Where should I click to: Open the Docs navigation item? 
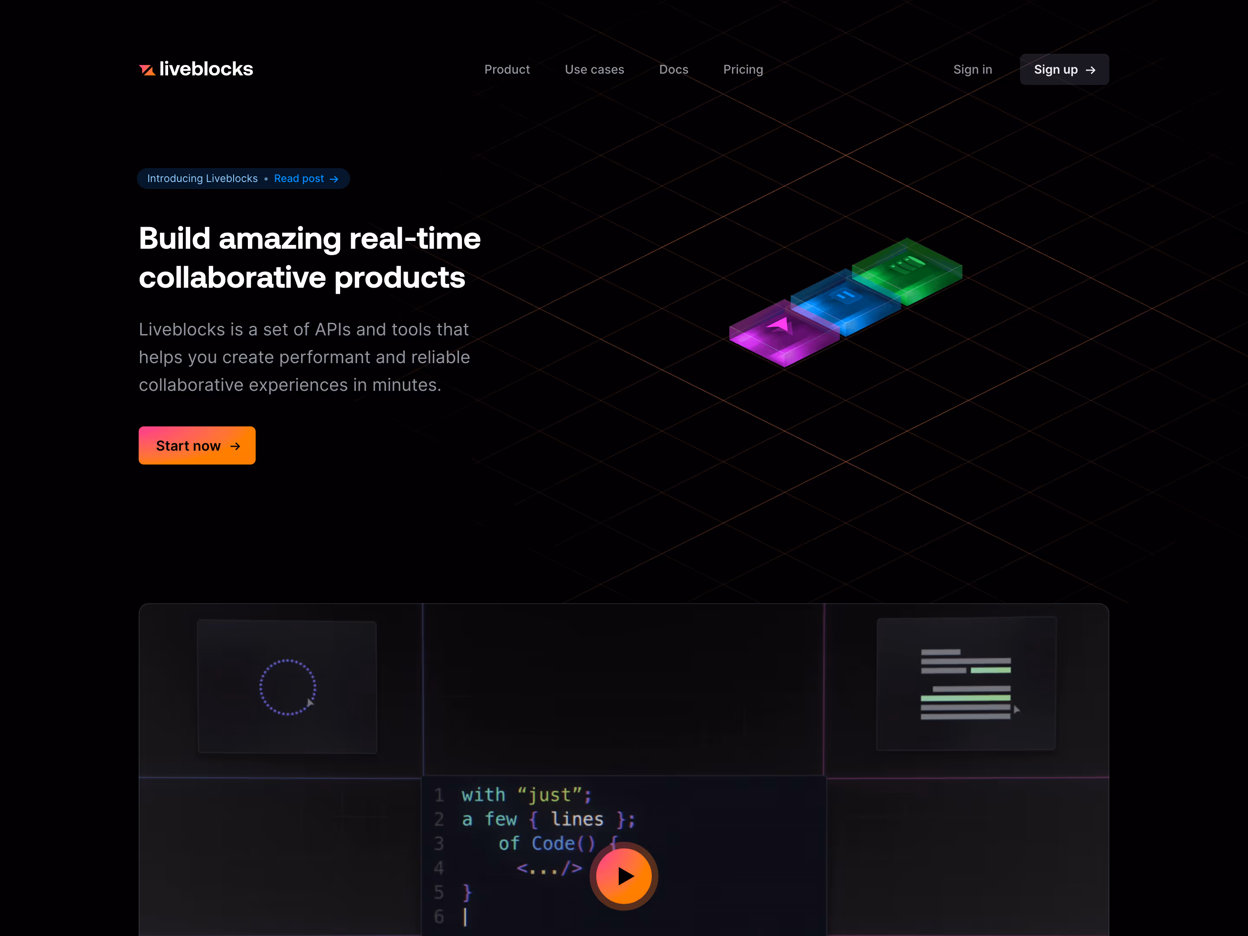674,69
